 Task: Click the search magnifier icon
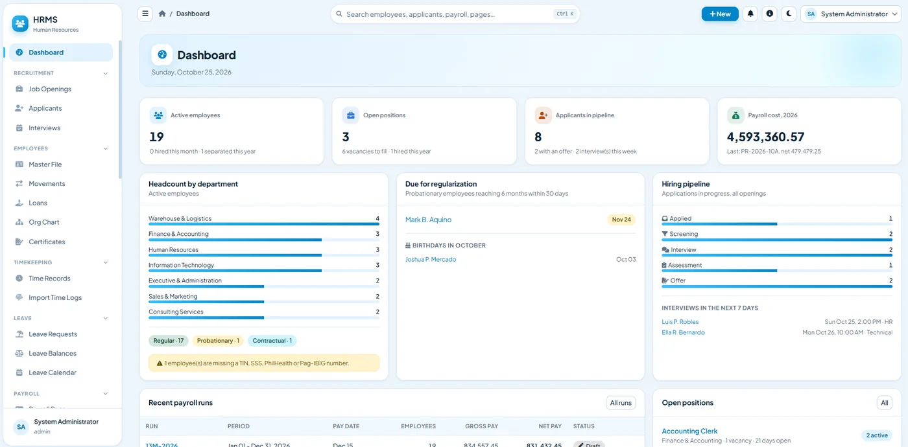click(339, 14)
